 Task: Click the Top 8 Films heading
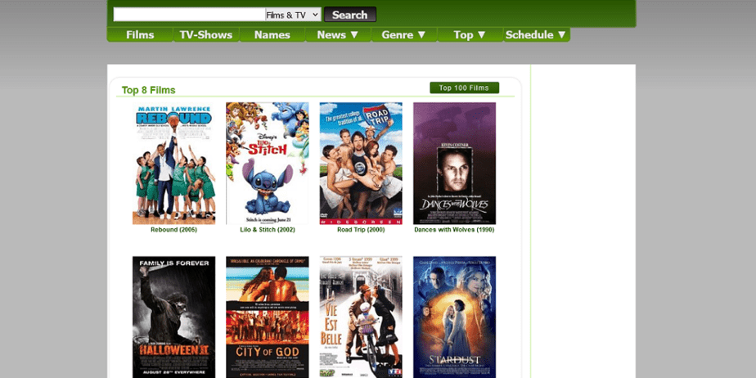click(x=149, y=90)
